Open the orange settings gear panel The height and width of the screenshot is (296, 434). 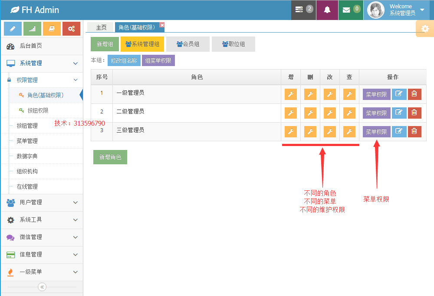point(425,28)
